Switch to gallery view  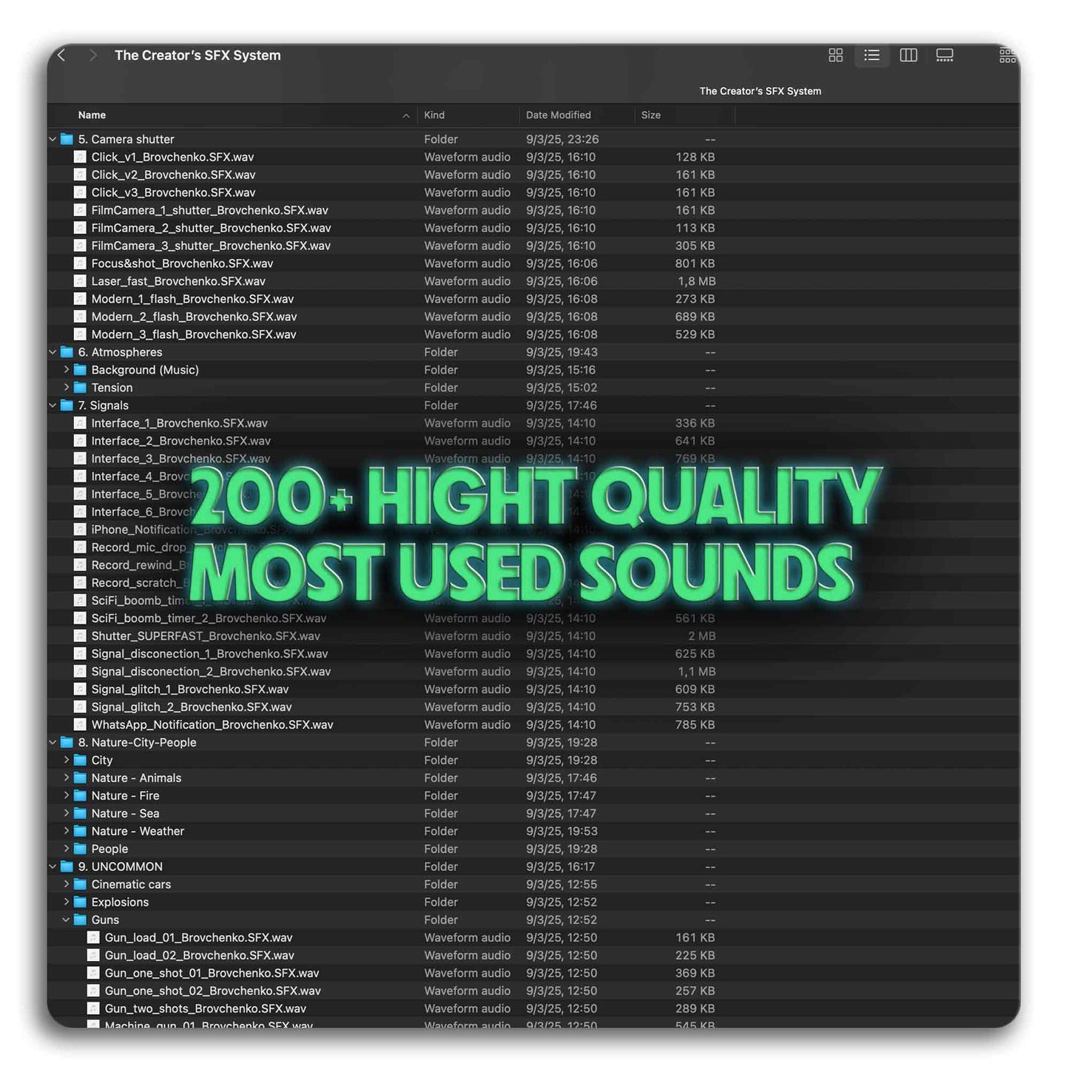tap(945, 55)
